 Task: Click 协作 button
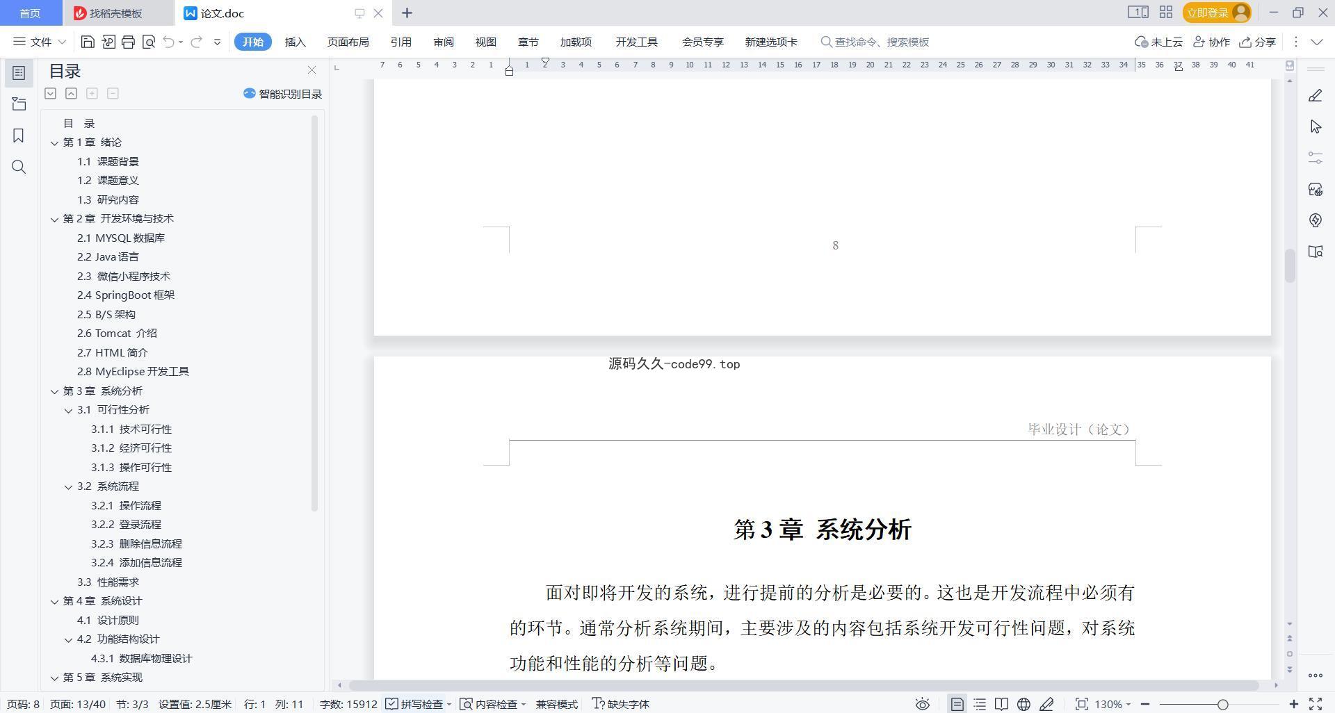pos(1211,42)
